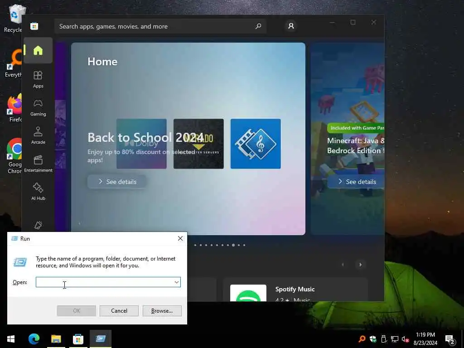Open the Action Center notifications icon
Screen dimensions: 464x348
point(450,339)
